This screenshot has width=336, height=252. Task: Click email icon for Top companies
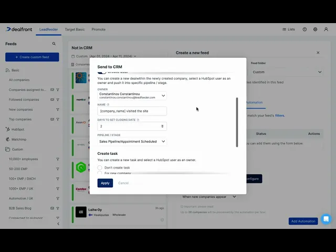pyautogui.click(x=52, y=119)
